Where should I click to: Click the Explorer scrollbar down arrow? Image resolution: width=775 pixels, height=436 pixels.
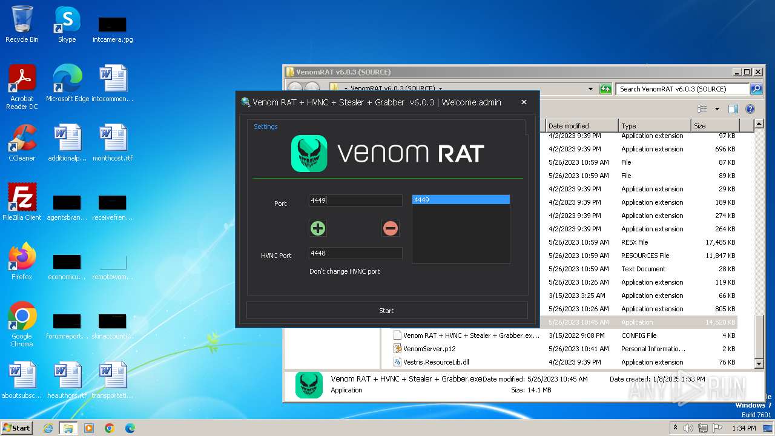click(759, 363)
